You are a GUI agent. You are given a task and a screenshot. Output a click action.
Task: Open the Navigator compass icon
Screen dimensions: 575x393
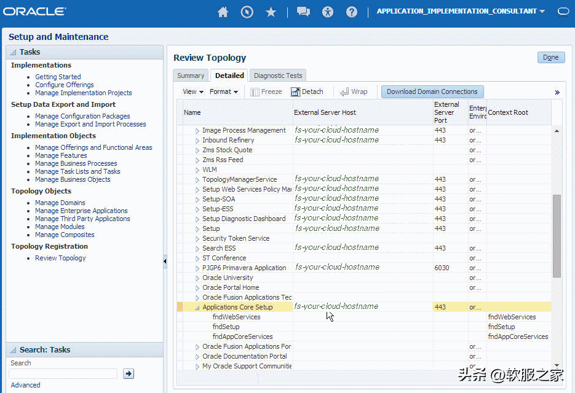[x=247, y=12]
